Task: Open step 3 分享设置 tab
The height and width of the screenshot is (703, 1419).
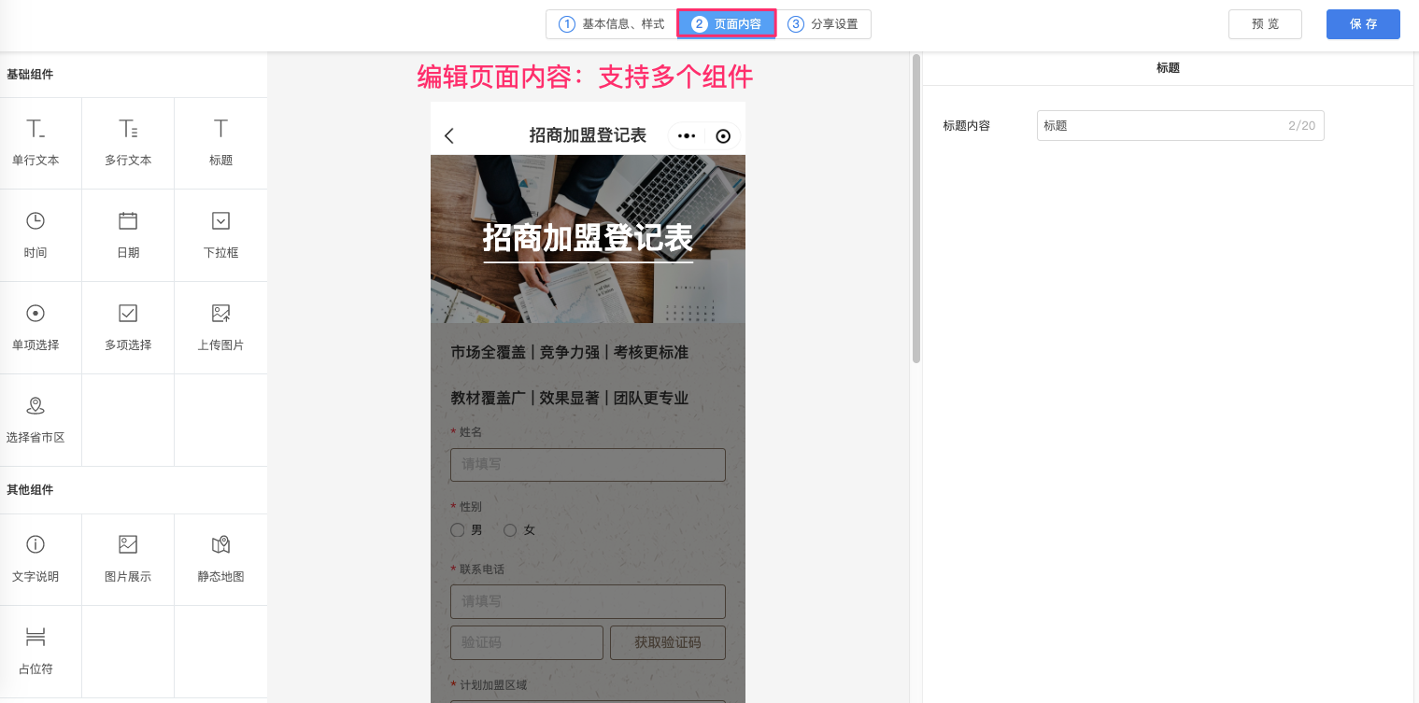Action: point(824,24)
